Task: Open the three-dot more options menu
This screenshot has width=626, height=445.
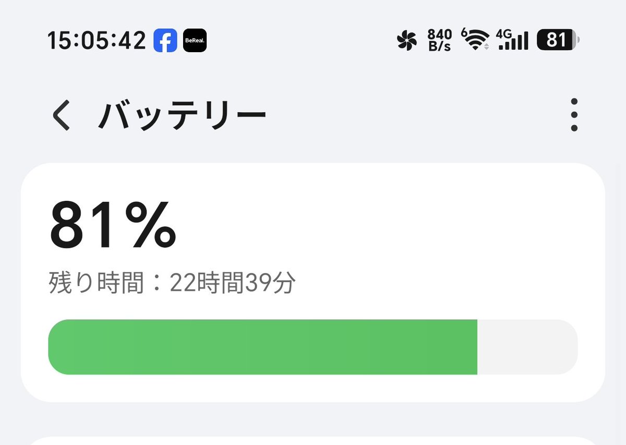Action: pos(574,115)
